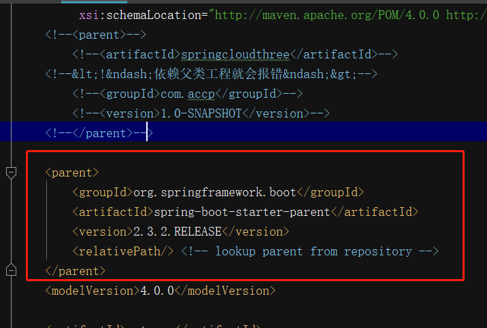The image size is (487, 328).
Task: Click the maven.apache.org POM URL string
Action: (x=327, y=15)
